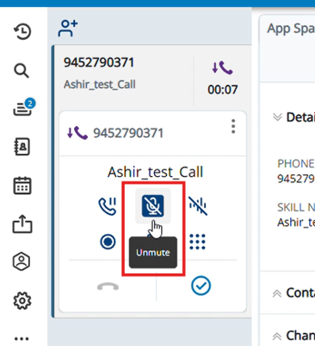Image resolution: width=315 pixels, height=346 pixels.
Task: Open the settings gear icon
Action: coord(22,301)
